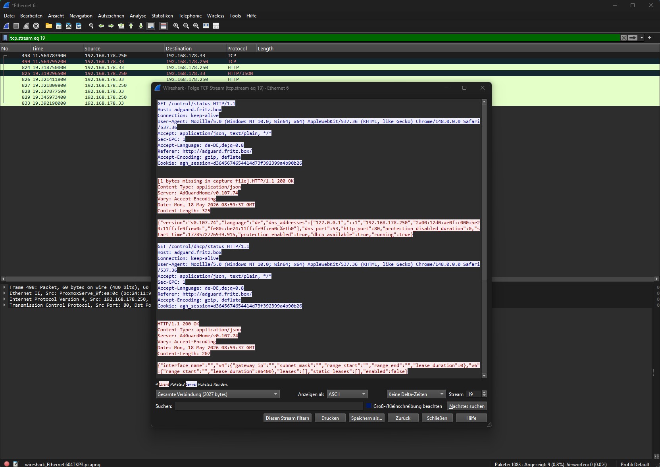Click Profil: Default in status bar

[x=635, y=464]
